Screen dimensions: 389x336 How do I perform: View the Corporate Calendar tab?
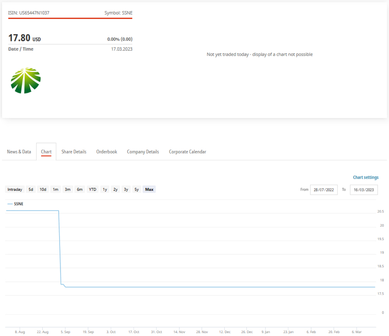[x=188, y=152]
